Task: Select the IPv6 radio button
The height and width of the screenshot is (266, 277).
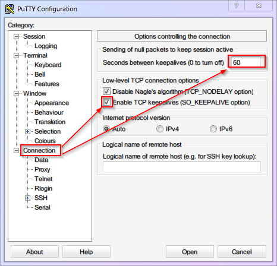Action: click(213, 129)
